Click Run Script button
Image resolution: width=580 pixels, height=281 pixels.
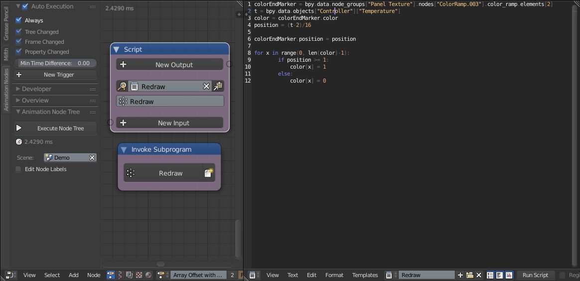pyautogui.click(x=535, y=275)
